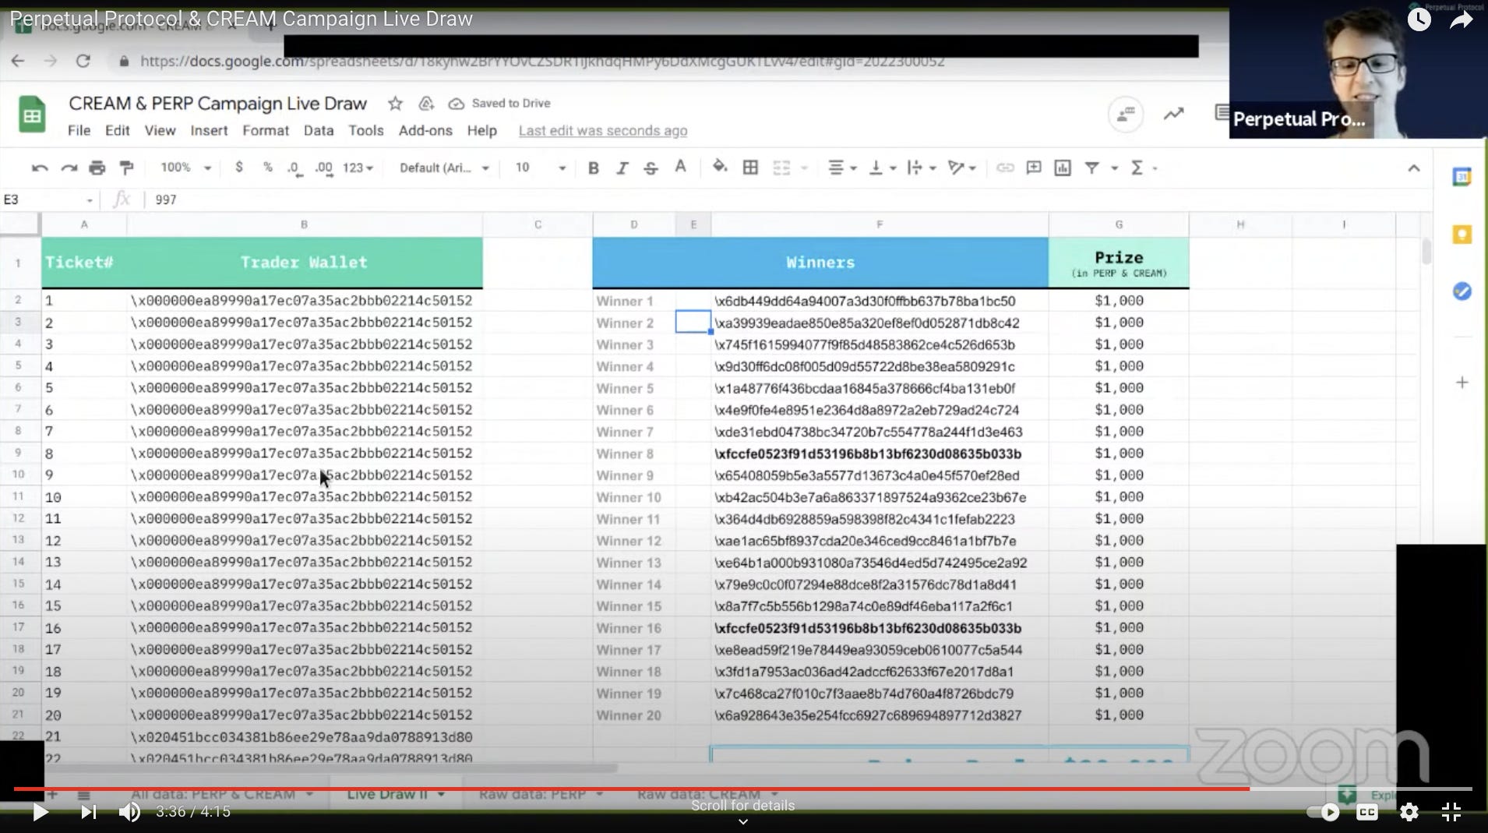This screenshot has height=833, width=1488.
Task: Open more number formats 123 dropdown
Action: click(358, 168)
